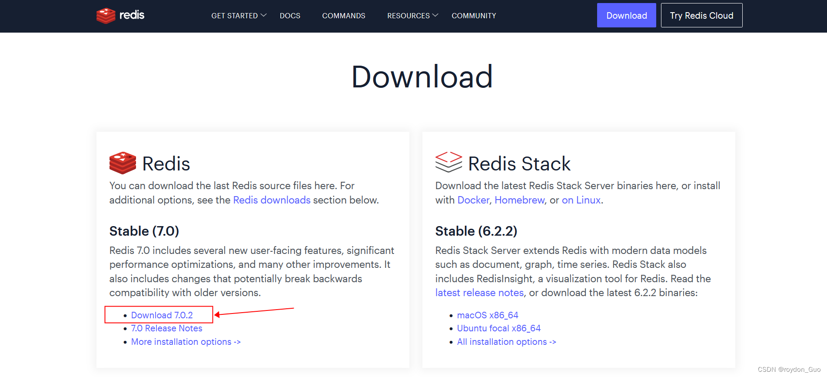Click the Redis Stack layers icon

point(448,162)
